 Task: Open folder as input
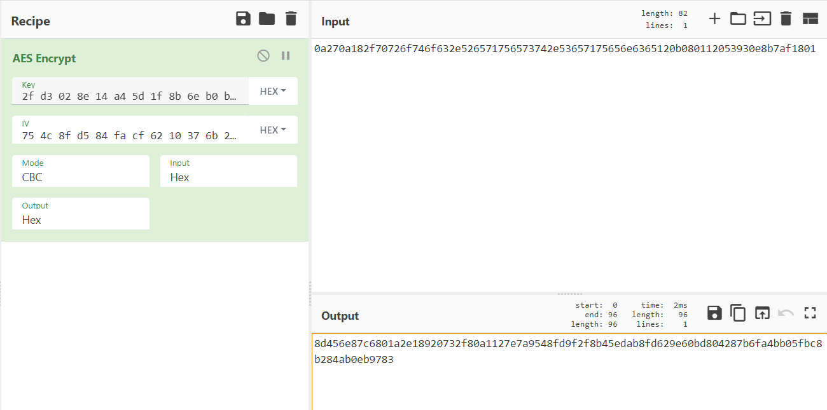738,19
